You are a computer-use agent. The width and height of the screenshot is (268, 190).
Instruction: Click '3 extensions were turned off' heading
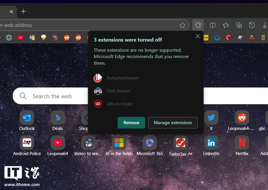(128, 40)
